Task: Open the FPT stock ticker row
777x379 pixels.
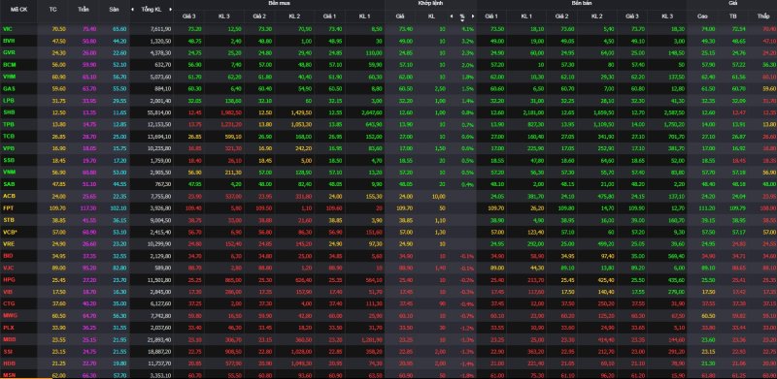Action: click(x=8, y=207)
